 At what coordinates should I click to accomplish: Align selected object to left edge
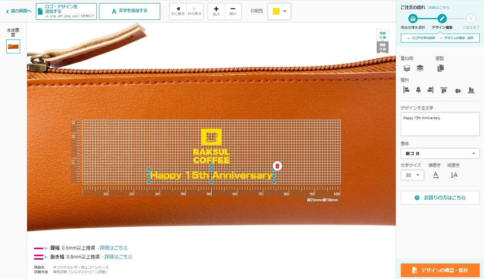pyautogui.click(x=406, y=90)
